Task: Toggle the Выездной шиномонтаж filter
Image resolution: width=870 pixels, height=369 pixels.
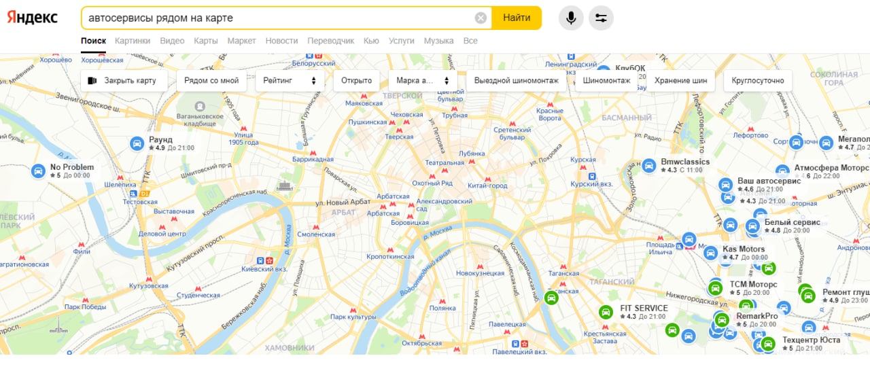Action: click(x=517, y=80)
